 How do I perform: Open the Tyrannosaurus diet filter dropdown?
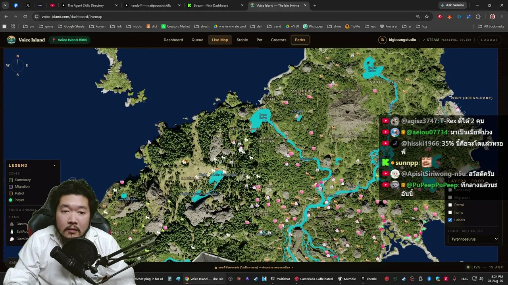tap(474, 239)
